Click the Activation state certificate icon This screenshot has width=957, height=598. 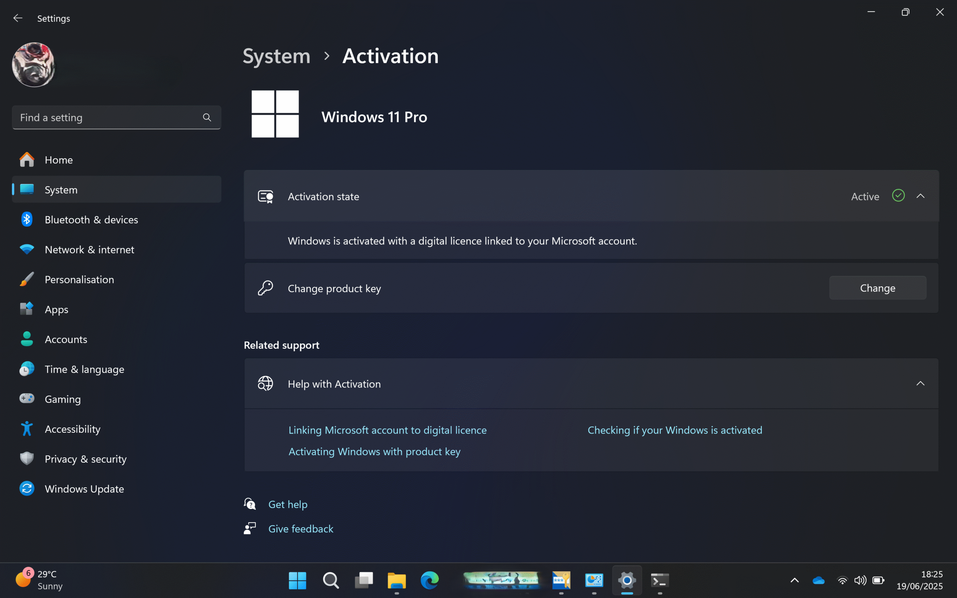(x=265, y=197)
